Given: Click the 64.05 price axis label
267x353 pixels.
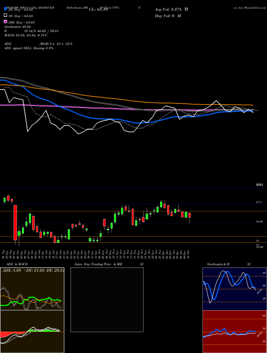Looking at the screenshot, I should (x=260, y=222).
